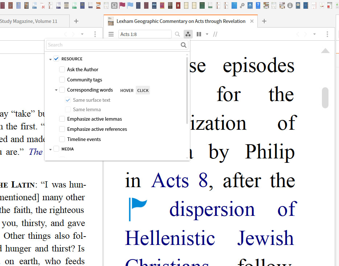Select CLICK mode for Corresponding words
This screenshot has height=266, width=339.
tap(143, 90)
